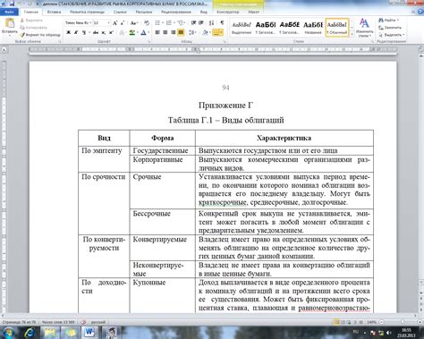The width and height of the screenshot is (424, 339).
Task: Click Print Layout view icon in status bar
Action: 336,322
